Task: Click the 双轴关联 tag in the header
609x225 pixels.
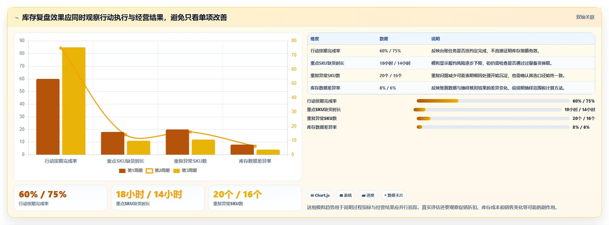Action: pyautogui.click(x=585, y=17)
